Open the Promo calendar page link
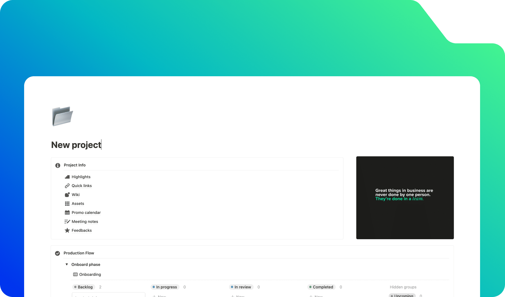The height and width of the screenshot is (297, 505). click(x=86, y=213)
